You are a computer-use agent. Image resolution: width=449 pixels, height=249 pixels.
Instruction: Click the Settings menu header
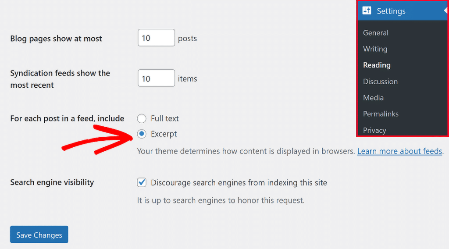coord(391,11)
